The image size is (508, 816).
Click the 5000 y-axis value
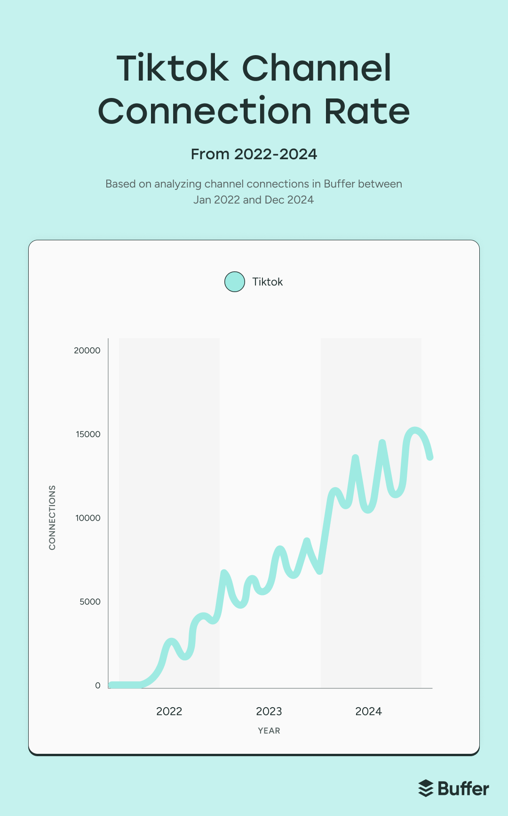(90, 602)
